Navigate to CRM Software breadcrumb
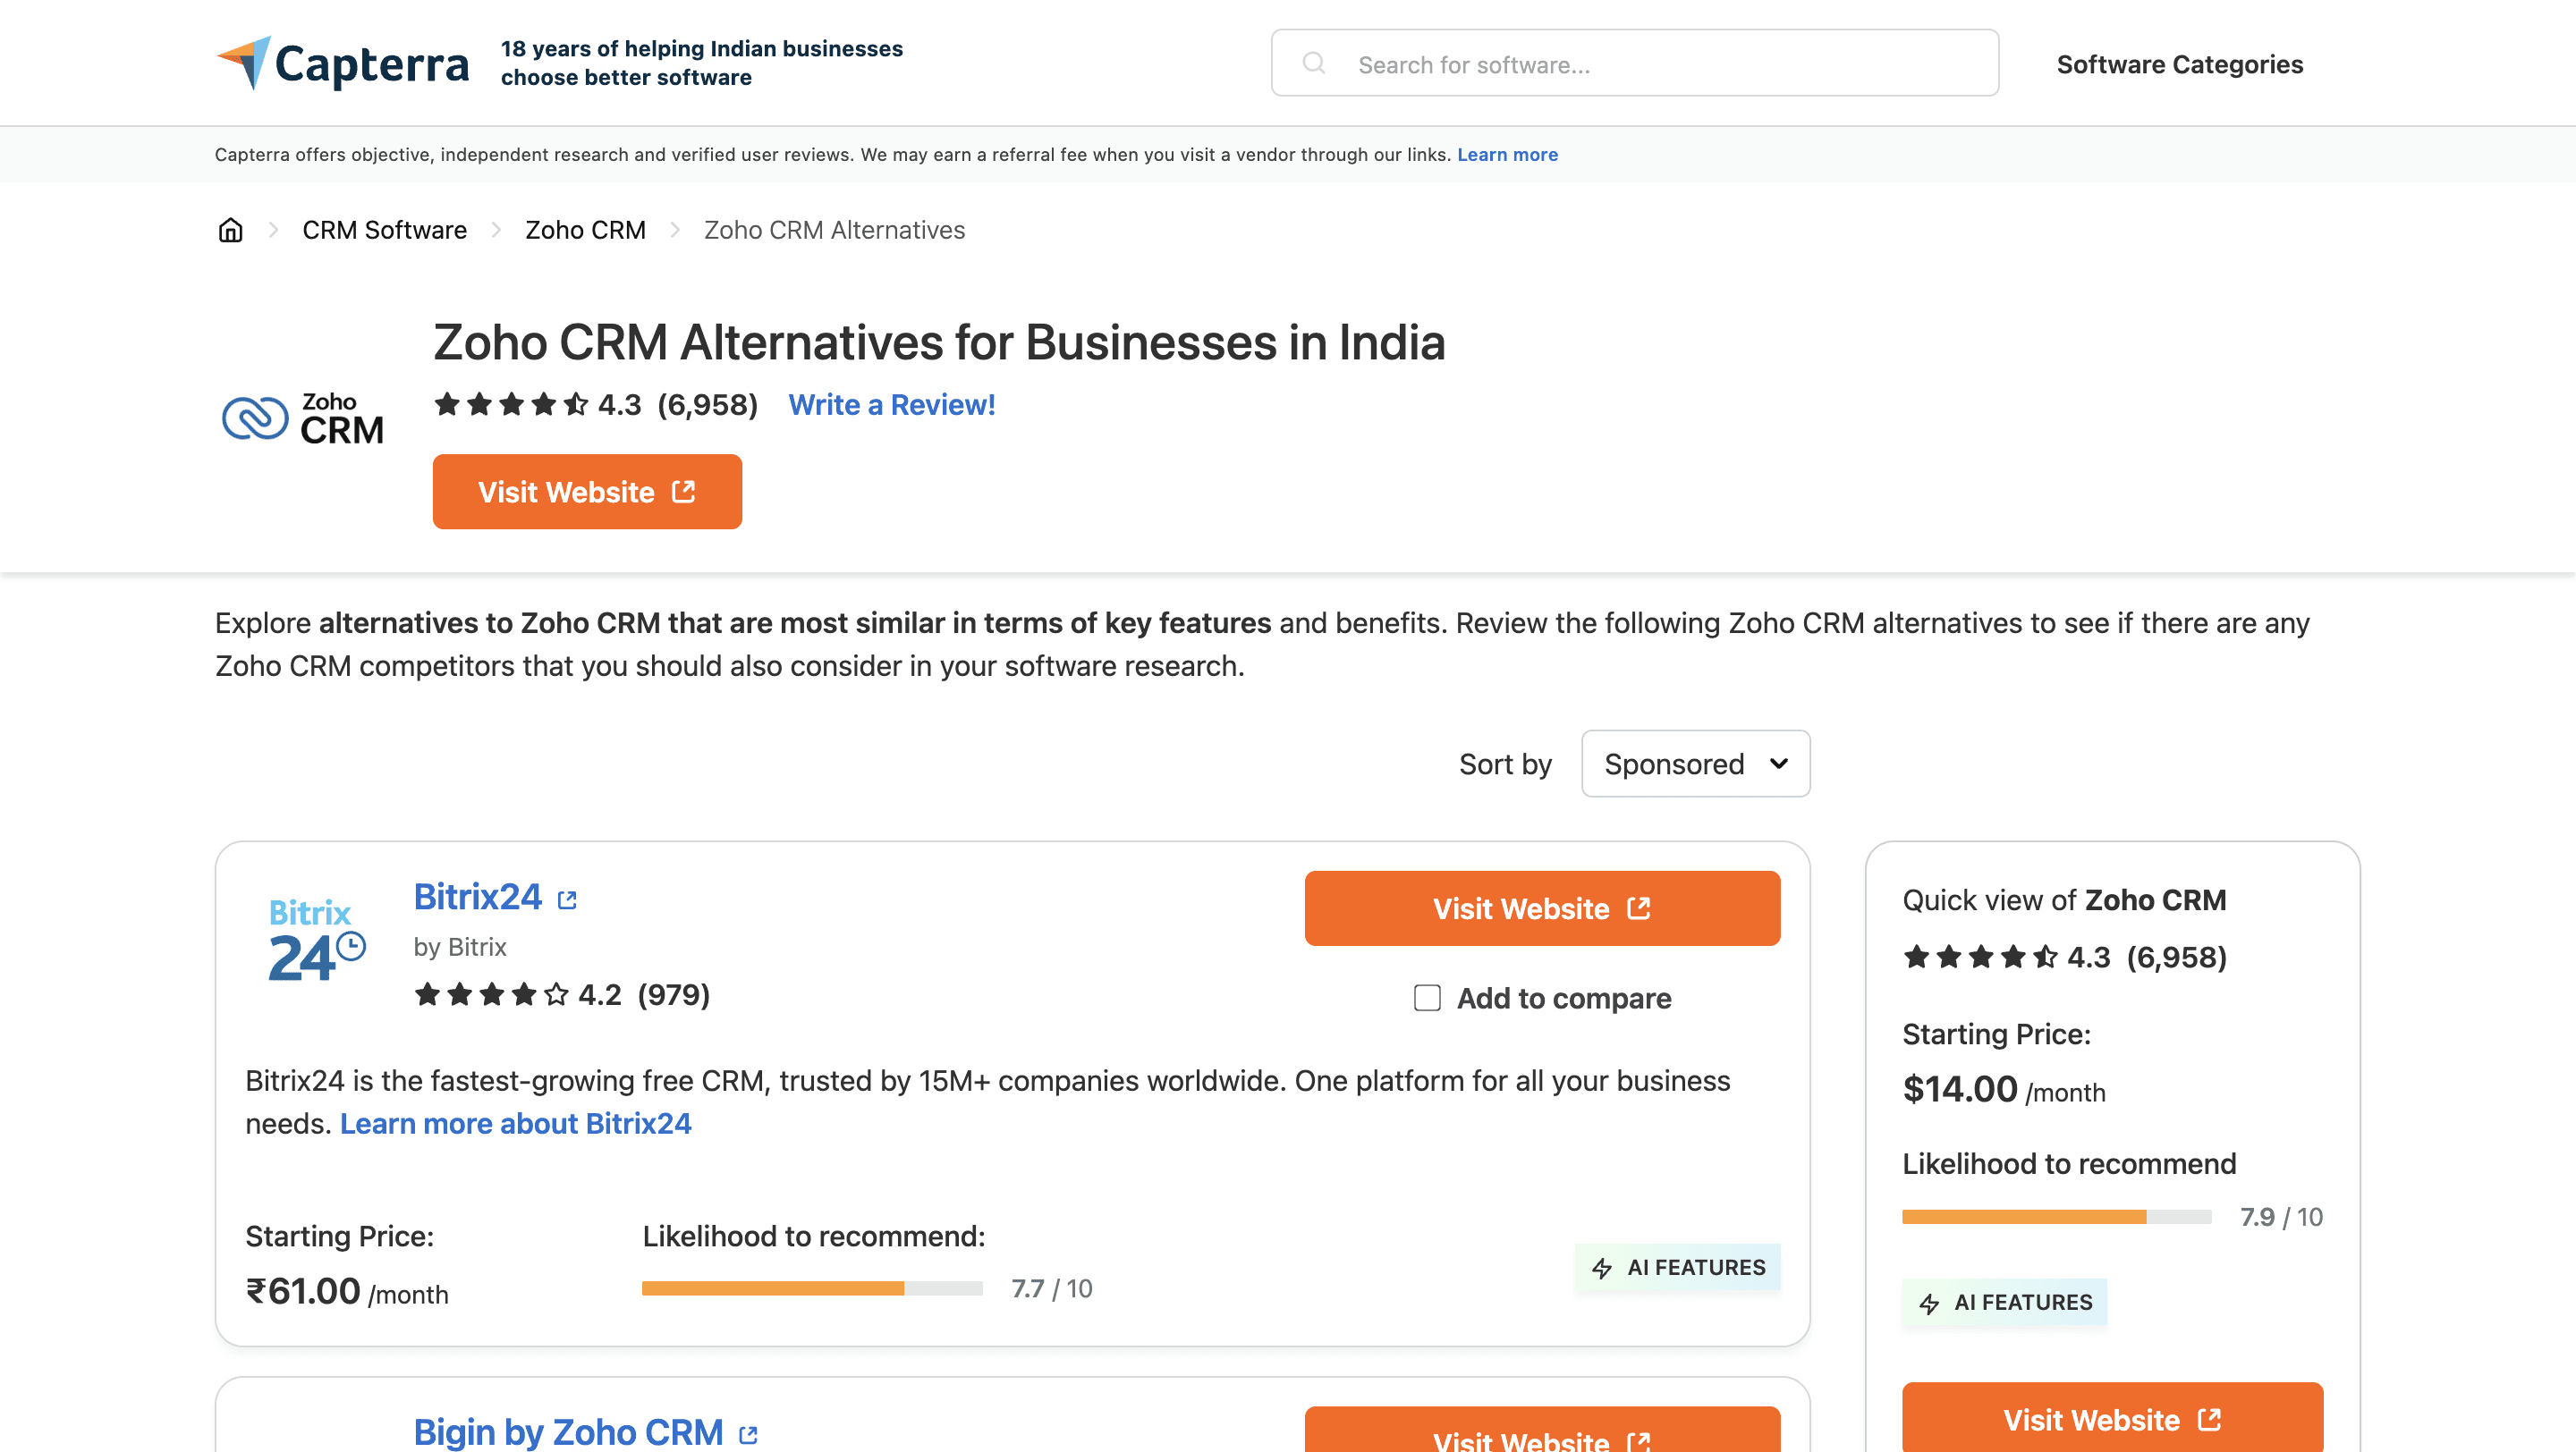Screen dimensions: 2576x1452 pos(384,230)
